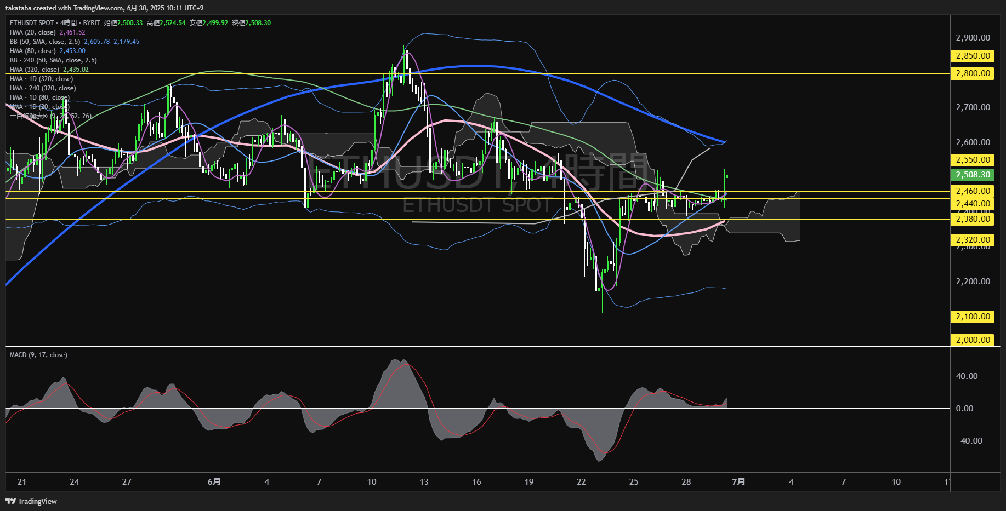Select the yellow 2,460.00 price level label

pyautogui.click(x=973, y=191)
